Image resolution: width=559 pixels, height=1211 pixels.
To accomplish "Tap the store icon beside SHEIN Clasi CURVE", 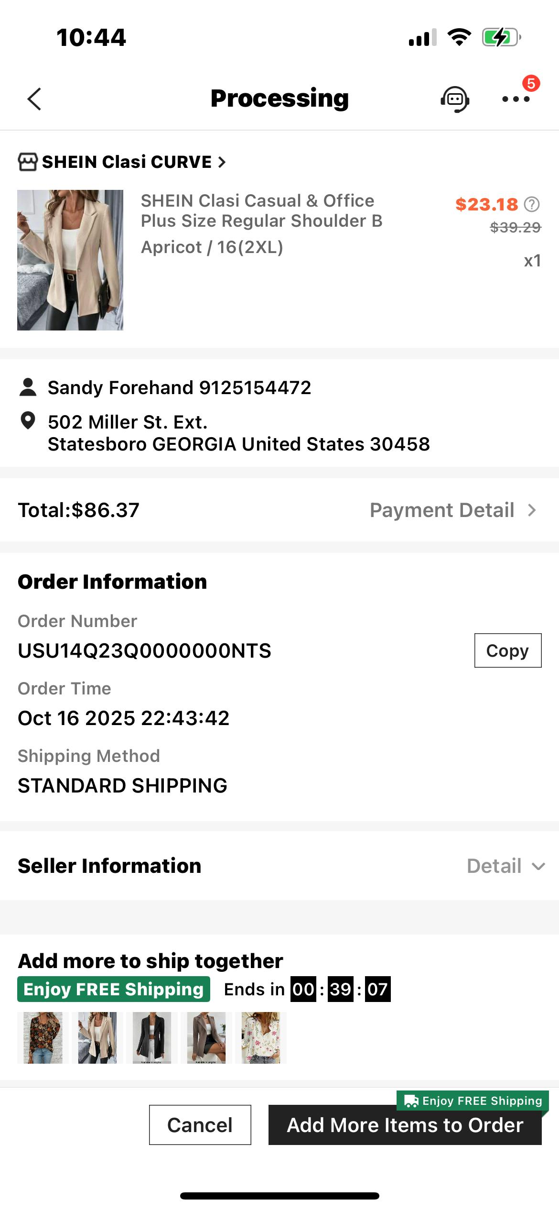I will 28,162.
